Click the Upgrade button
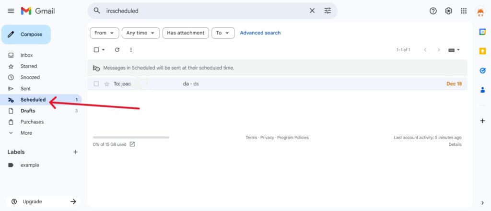This screenshot has width=491, height=211. pos(43,201)
